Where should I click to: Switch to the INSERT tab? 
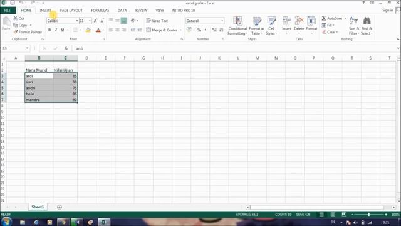(45, 10)
